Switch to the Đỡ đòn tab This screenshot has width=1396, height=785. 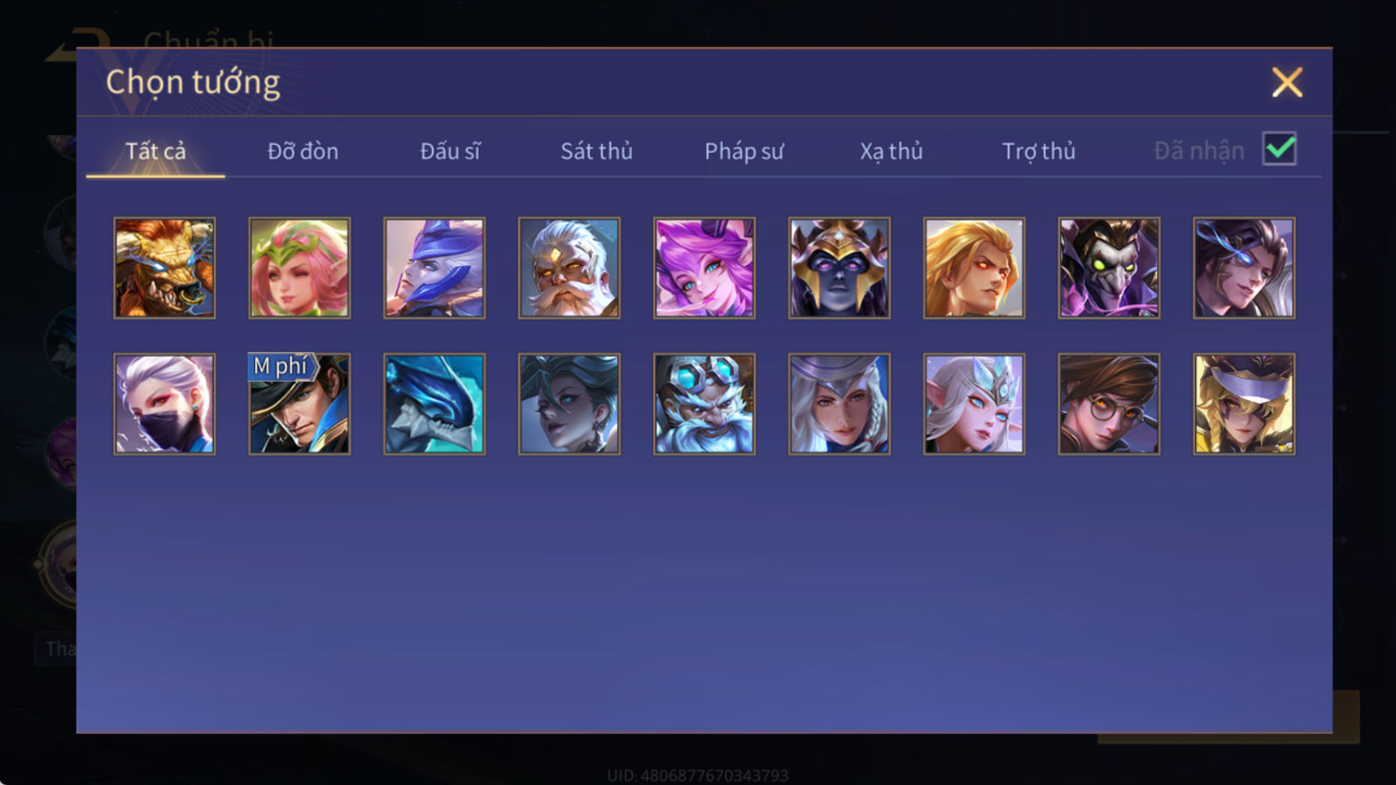[303, 151]
